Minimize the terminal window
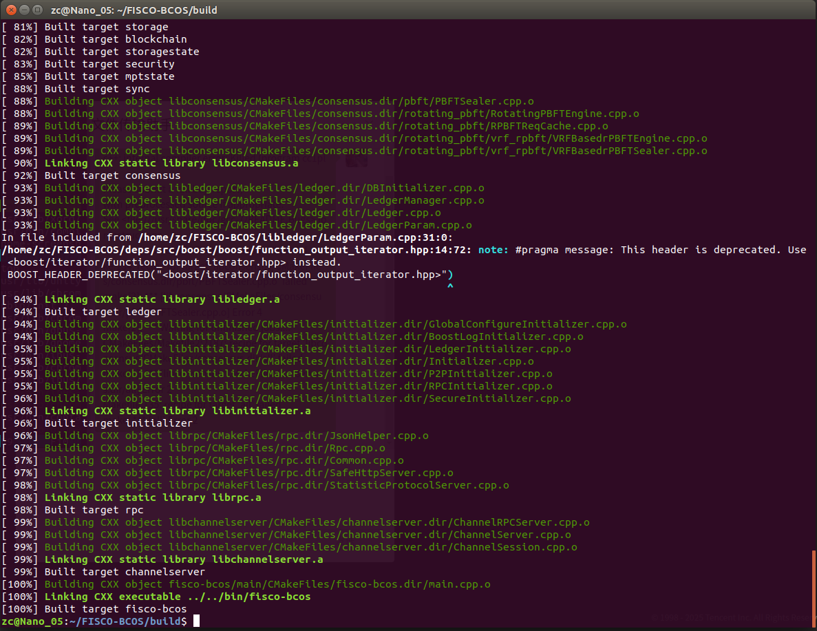817x631 pixels. [x=25, y=10]
